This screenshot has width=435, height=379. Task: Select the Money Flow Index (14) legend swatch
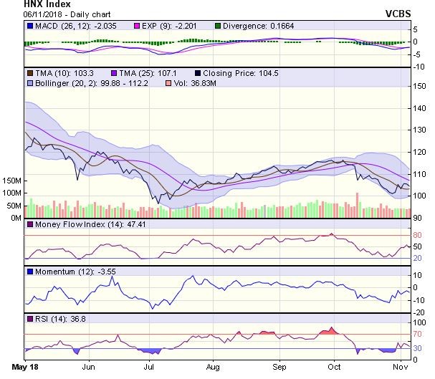29,225
